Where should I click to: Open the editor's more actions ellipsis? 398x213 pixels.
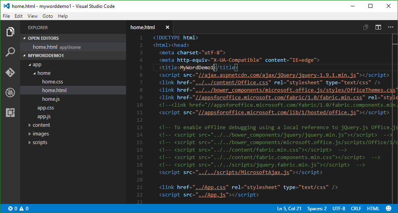[391, 27]
